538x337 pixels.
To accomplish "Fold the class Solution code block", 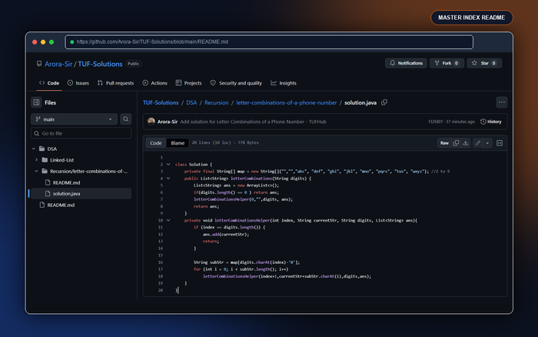I will [x=168, y=164].
